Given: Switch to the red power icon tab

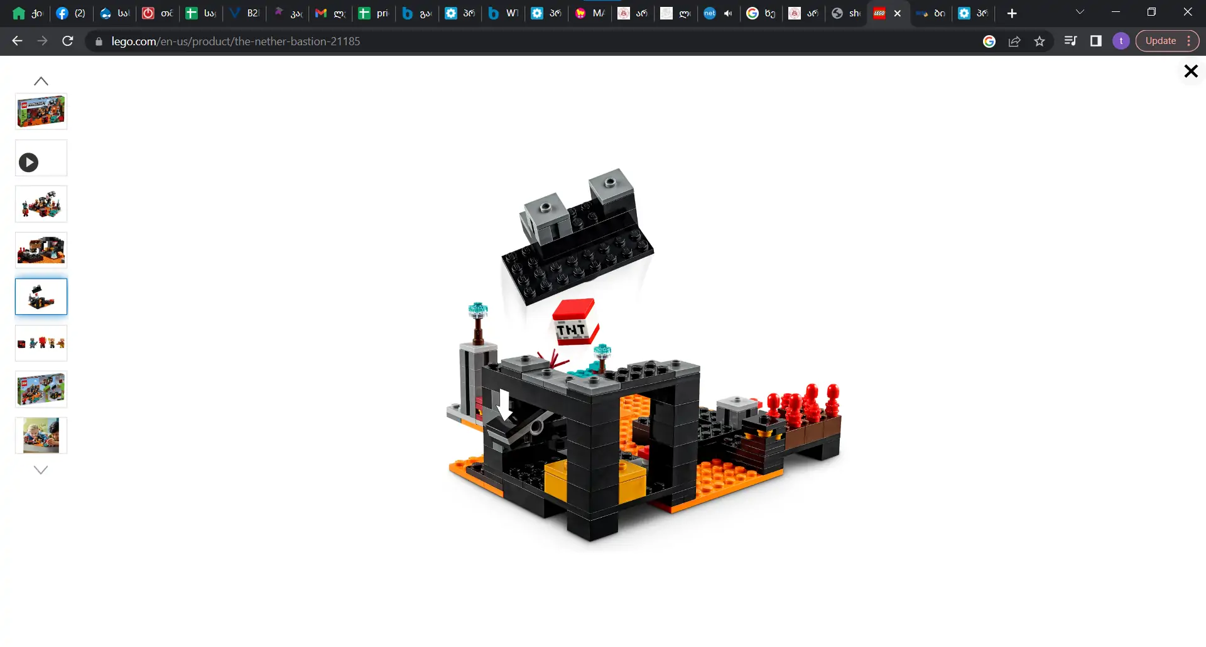Looking at the screenshot, I should (158, 13).
